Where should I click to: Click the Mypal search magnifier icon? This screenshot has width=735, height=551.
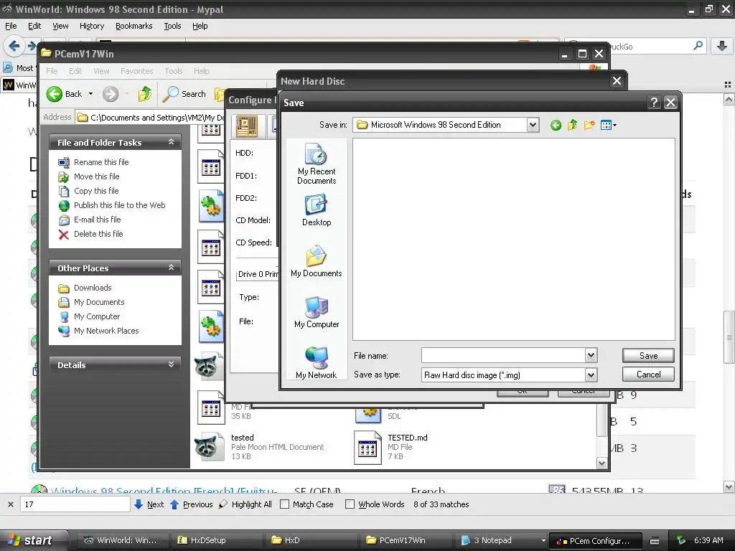tap(698, 46)
